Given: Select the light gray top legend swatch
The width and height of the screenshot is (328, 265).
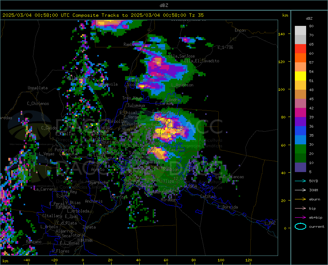Looking at the screenshot, I should tap(300, 31).
